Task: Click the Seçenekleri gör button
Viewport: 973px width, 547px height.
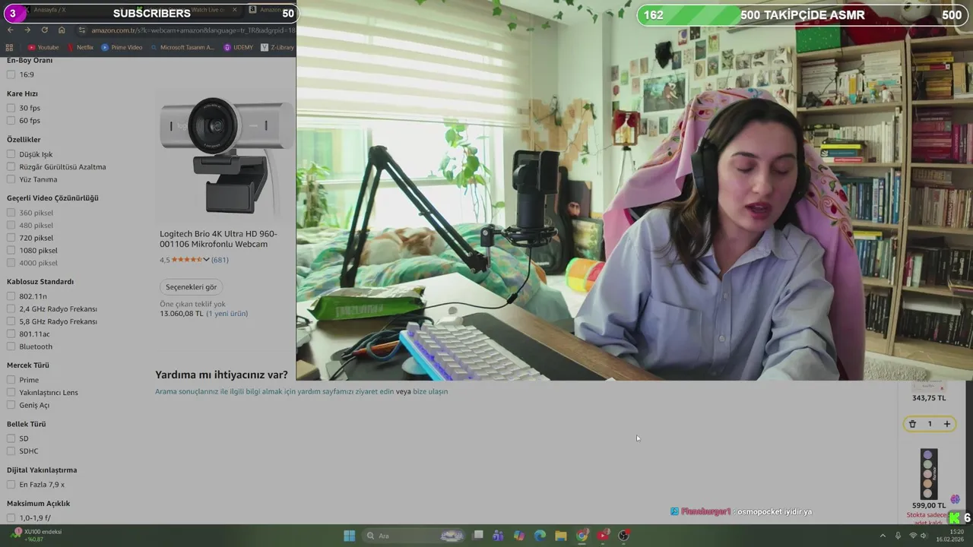Action: [192, 286]
